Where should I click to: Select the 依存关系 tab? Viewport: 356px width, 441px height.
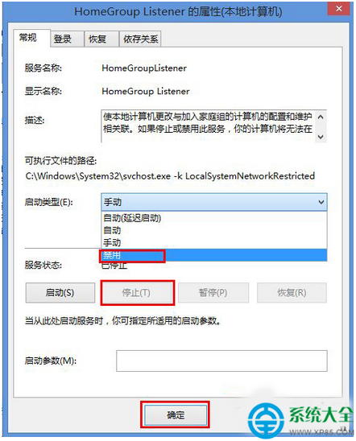click(x=140, y=39)
